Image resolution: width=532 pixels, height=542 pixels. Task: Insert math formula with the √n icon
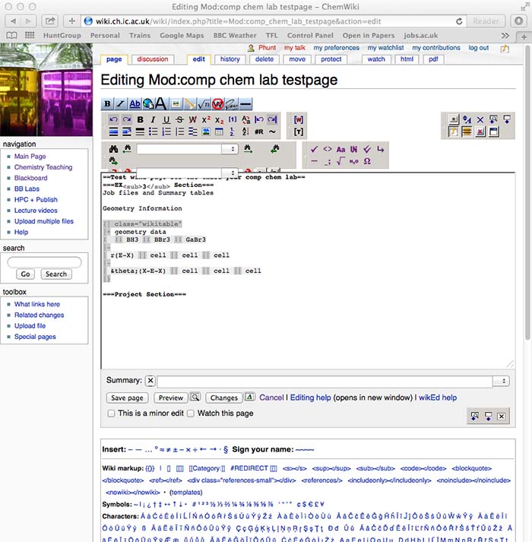click(204, 103)
